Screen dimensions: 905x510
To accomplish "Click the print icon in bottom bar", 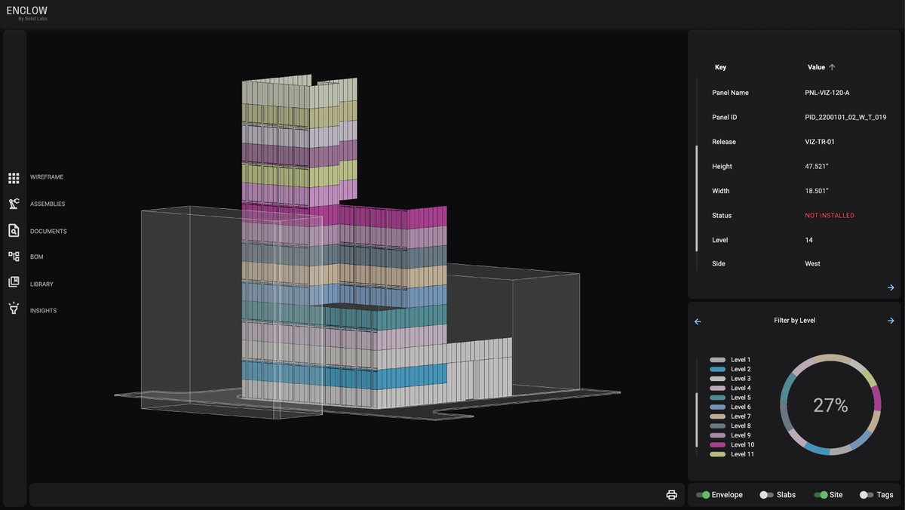I will (x=671, y=495).
